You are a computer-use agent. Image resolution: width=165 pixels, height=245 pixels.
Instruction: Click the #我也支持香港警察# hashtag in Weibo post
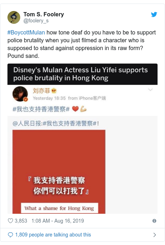click(x=41, y=109)
